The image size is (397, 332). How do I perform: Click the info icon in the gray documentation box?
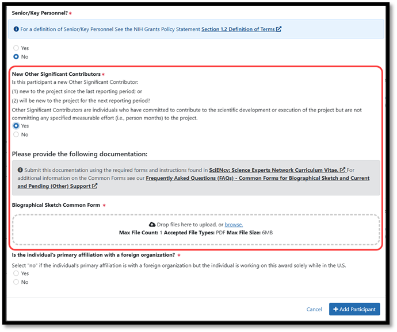pos(21,169)
